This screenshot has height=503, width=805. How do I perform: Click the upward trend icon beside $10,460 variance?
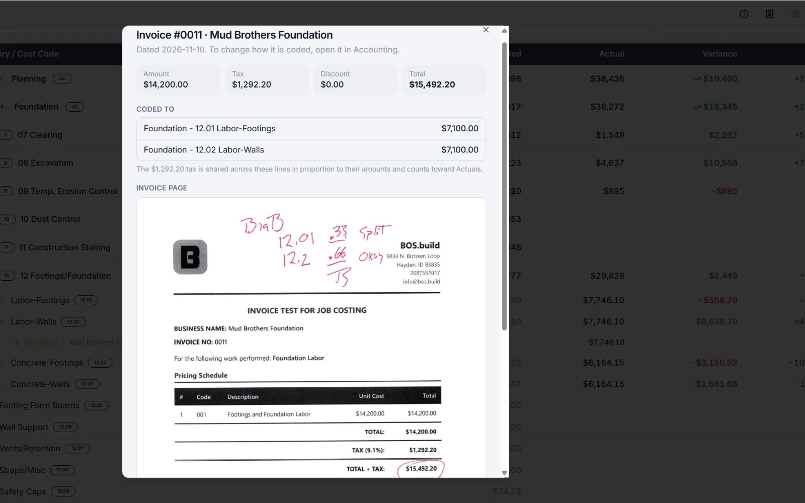coord(697,79)
